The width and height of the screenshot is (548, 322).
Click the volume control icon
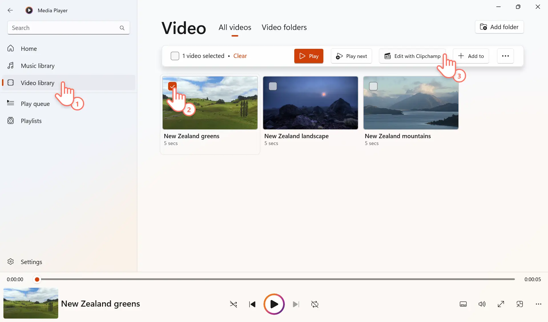point(482,304)
